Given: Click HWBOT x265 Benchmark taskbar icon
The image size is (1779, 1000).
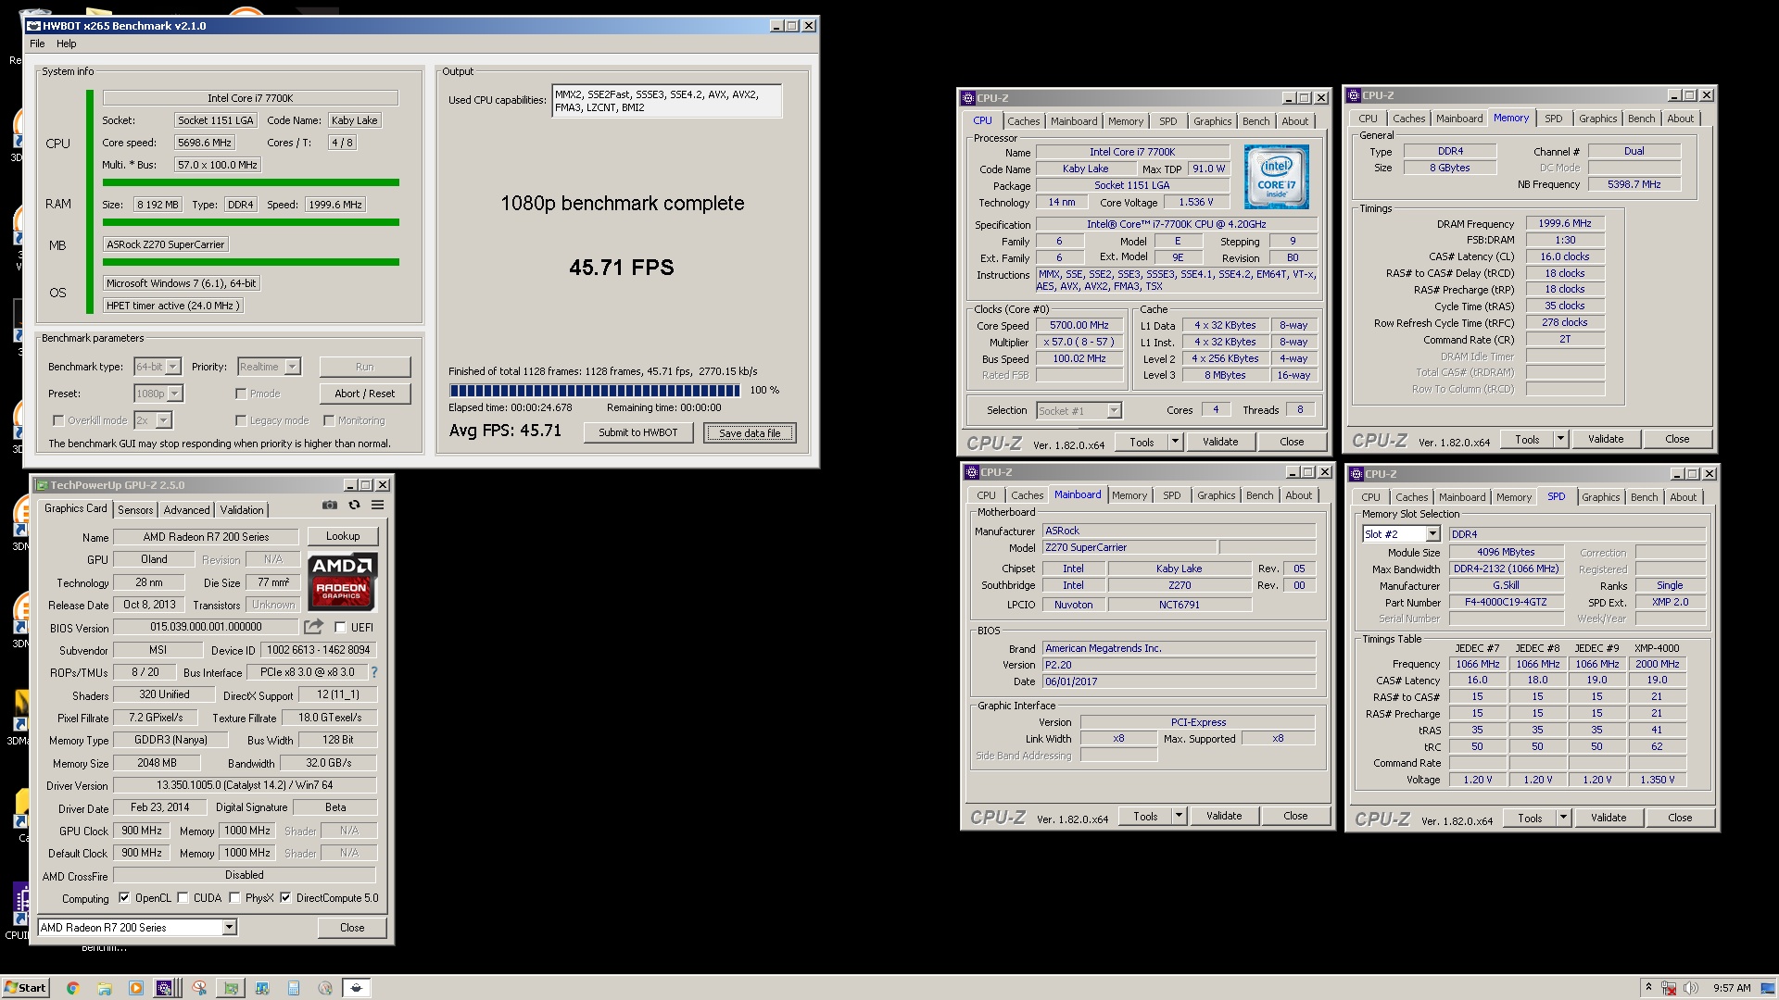Looking at the screenshot, I should coord(356,988).
